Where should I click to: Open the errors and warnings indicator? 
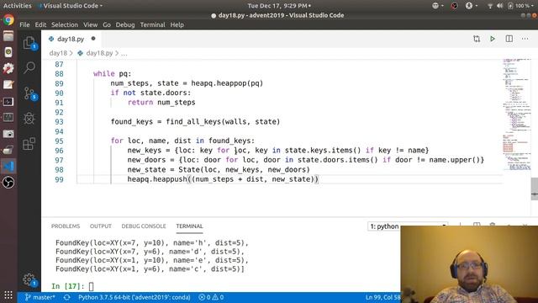point(211,297)
